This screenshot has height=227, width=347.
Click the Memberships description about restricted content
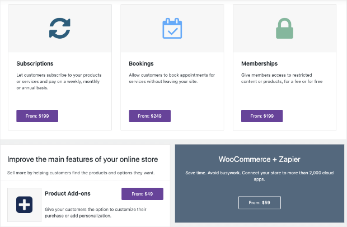282,78
